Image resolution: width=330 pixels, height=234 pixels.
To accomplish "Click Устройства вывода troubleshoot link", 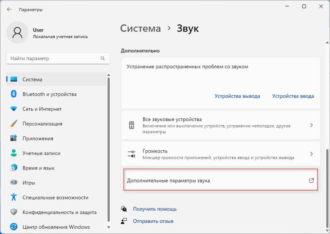I will click(x=237, y=96).
